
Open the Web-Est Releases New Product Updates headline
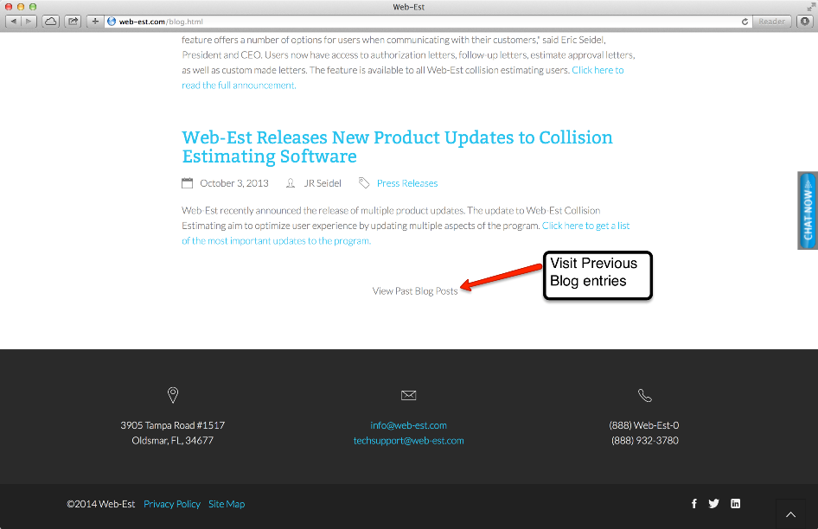397,147
